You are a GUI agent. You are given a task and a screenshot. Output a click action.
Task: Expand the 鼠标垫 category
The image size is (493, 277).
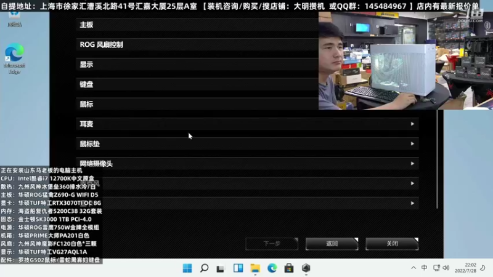coord(247,144)
